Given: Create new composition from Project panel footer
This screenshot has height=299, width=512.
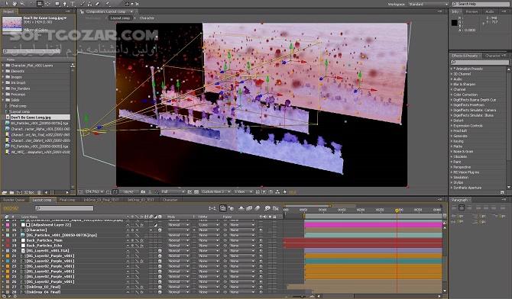Looking at the screenshot, I should [20, 192].
